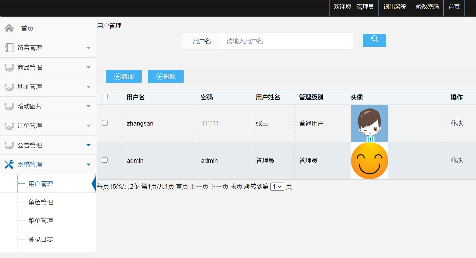Click 修改 for zhangsan row
The image size is (476, 258).
pos(457,123)
